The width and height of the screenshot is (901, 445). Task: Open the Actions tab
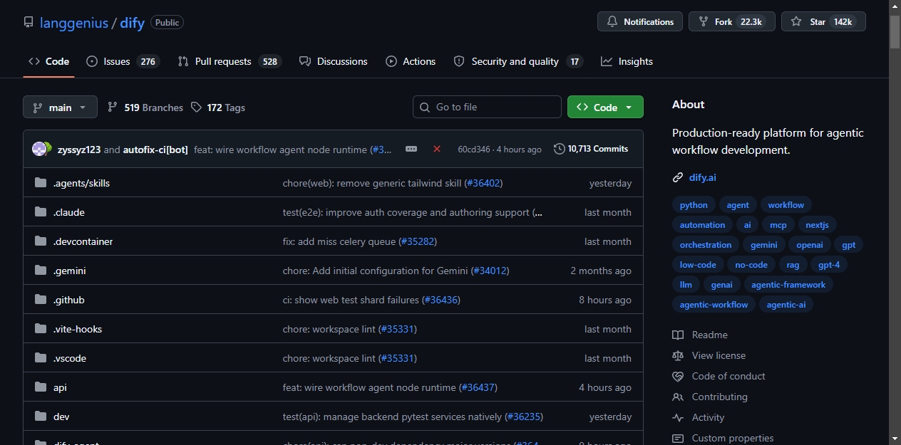coord(411,61)
